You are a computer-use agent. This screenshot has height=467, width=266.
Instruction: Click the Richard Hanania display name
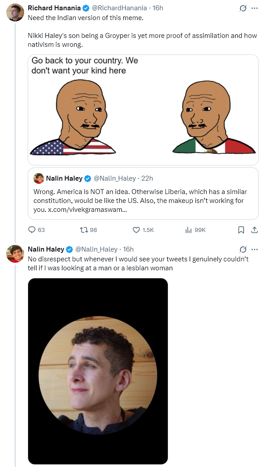pyautogui.click(x=54, y=8)
